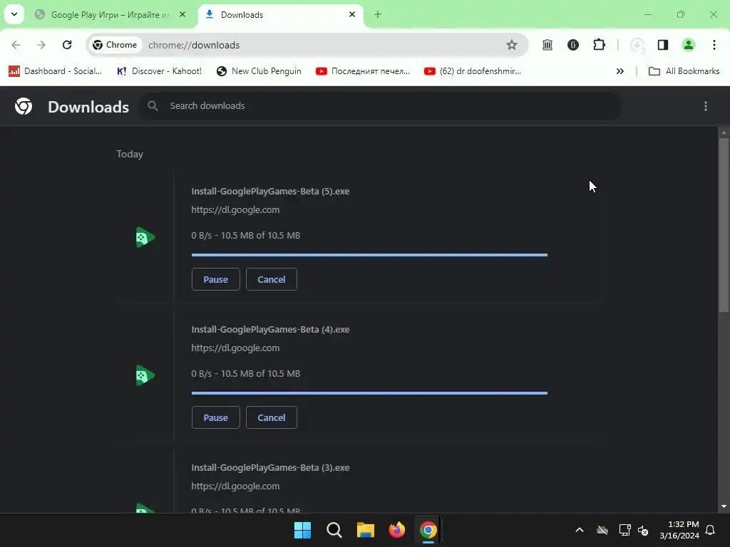Open dr doofenshmir YouTube bookmark
Screen dimensions: 730x547
point(473,71)
